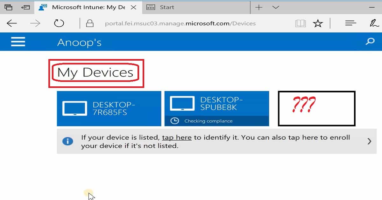Viewport: 382px width, 200px height.
Task: Expand the tab previews chevron
Action: (276, 7)
